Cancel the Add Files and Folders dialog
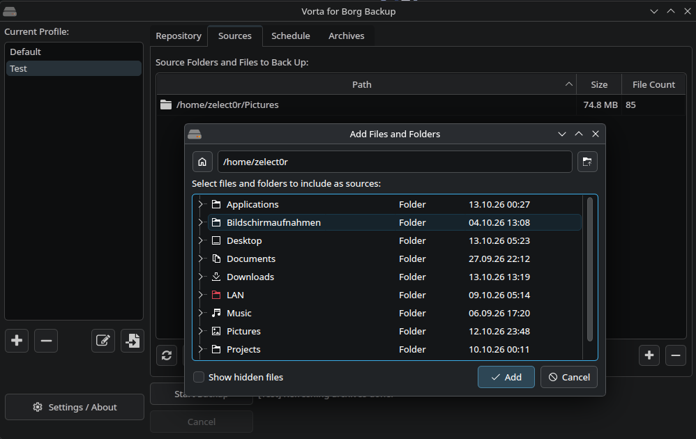696x439 pixels. tap(569, 378)
